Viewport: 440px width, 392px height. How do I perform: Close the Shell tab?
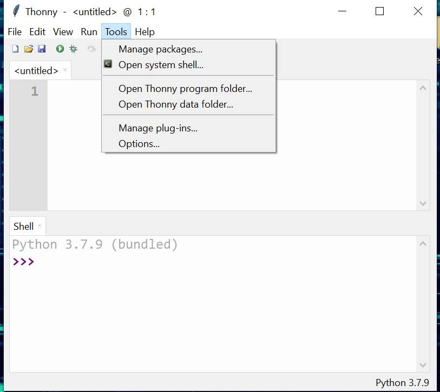tap(40, 225)
